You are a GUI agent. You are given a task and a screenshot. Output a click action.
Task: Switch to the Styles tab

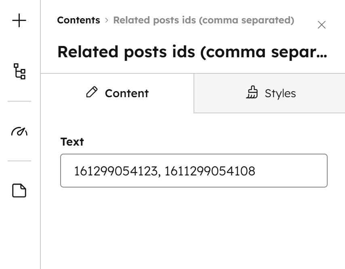[x=271, y=93]
